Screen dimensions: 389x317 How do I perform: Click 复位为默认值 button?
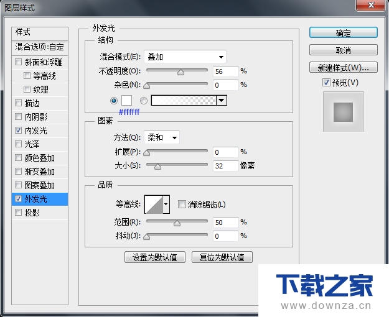(x=222, y=257)
